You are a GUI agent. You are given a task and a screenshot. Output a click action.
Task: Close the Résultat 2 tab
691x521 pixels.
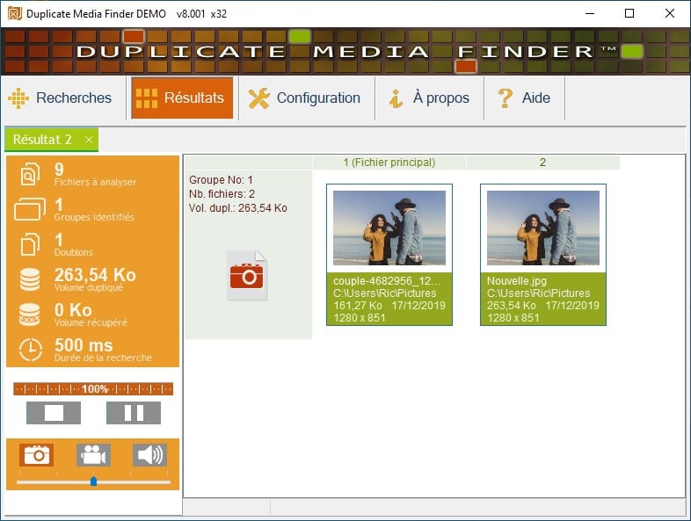(89, 140)
